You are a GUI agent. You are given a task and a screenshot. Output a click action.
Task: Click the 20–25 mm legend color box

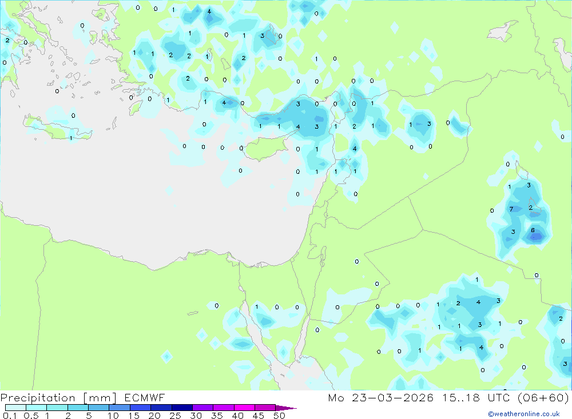tap(161, 408)
